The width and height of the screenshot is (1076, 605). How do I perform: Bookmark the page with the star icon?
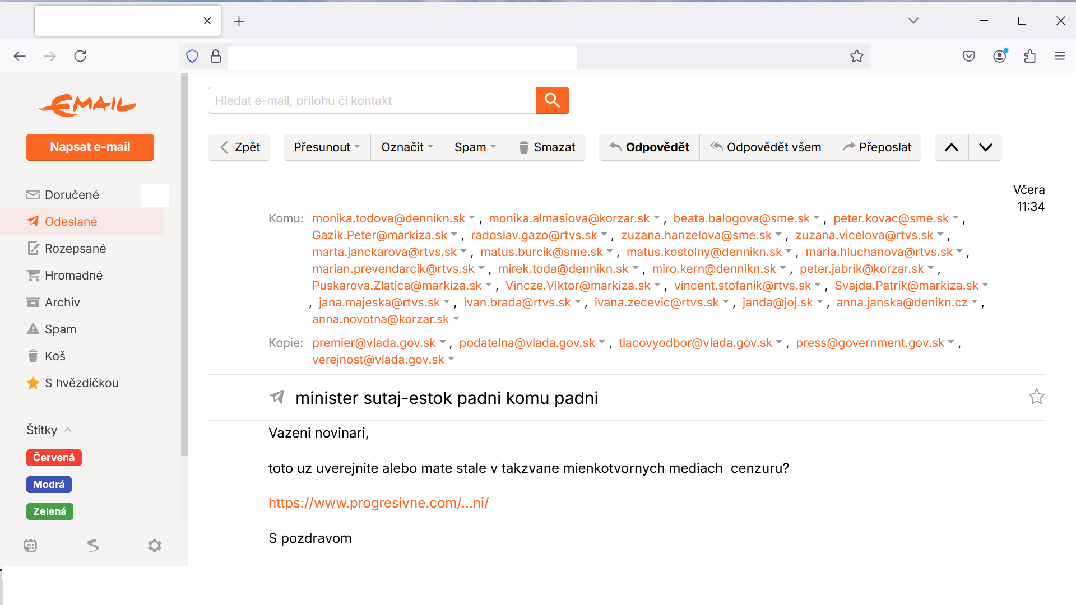[x=856, y=56]
